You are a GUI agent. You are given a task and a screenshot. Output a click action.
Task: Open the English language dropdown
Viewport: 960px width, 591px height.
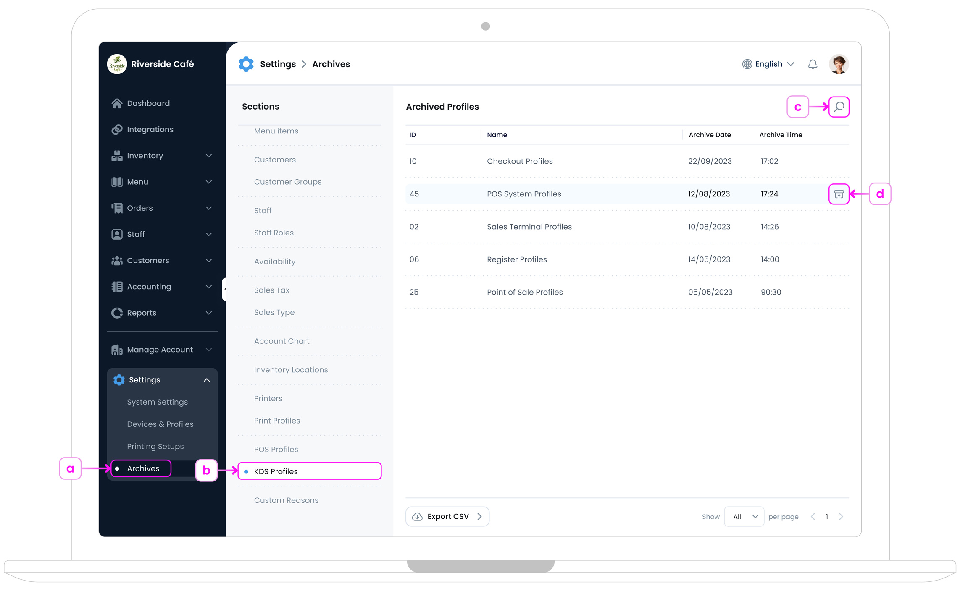tap(768, 64)
